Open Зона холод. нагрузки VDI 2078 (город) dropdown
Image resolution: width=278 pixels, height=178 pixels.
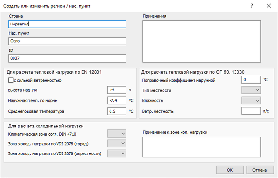pyautogui.click(x=117, y=143)
